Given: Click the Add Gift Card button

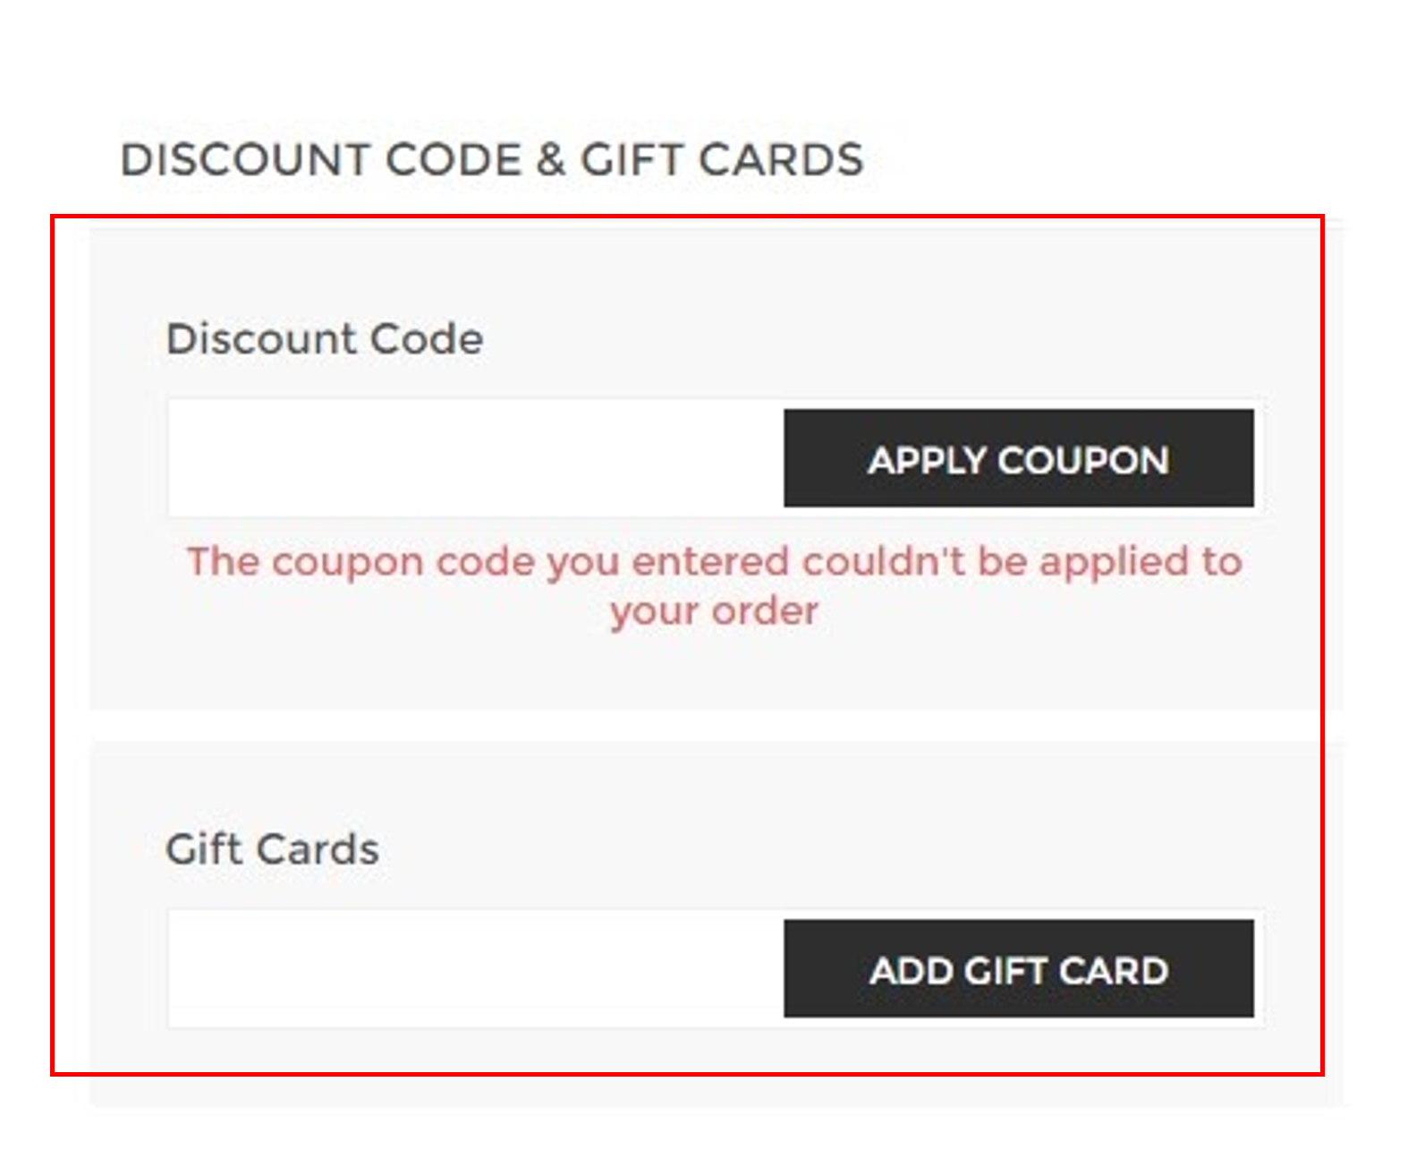Looking at the screenshot, I should click(x=1019, y=968).
